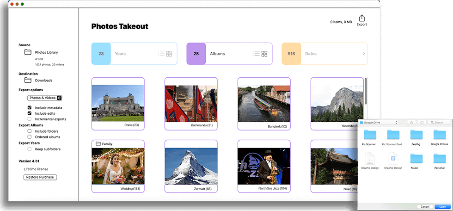Open the Pic Scanner Gold folder
This screenshot has height=211, width=453.
[393, 135]
